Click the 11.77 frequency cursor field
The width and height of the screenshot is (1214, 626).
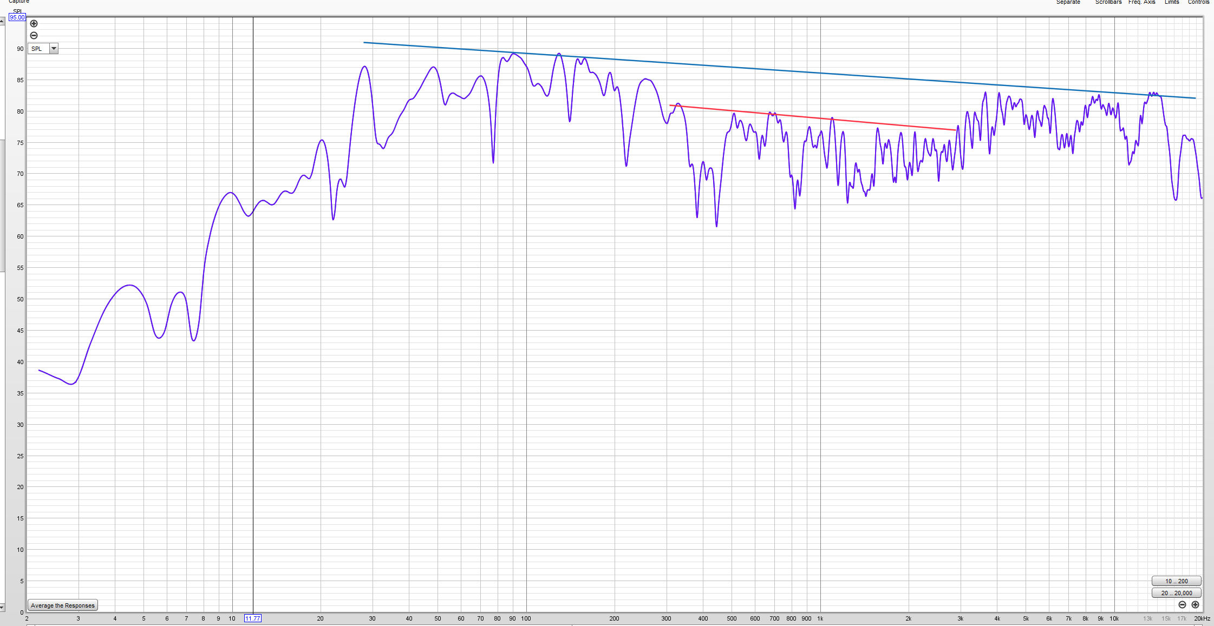click(x=253, y=618)
